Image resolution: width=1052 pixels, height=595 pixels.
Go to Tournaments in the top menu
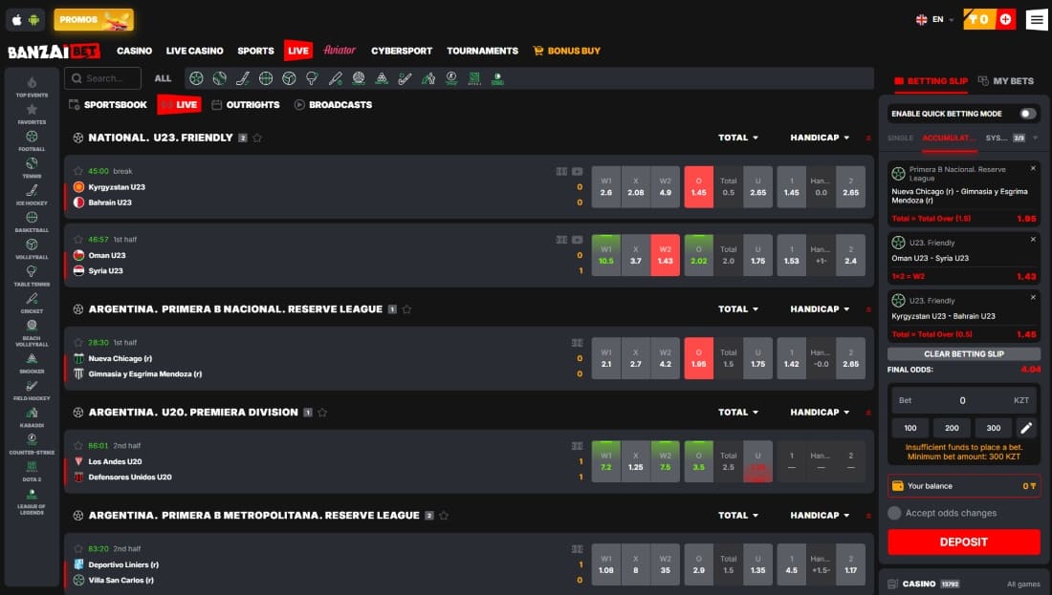click(x=482, y=51)
